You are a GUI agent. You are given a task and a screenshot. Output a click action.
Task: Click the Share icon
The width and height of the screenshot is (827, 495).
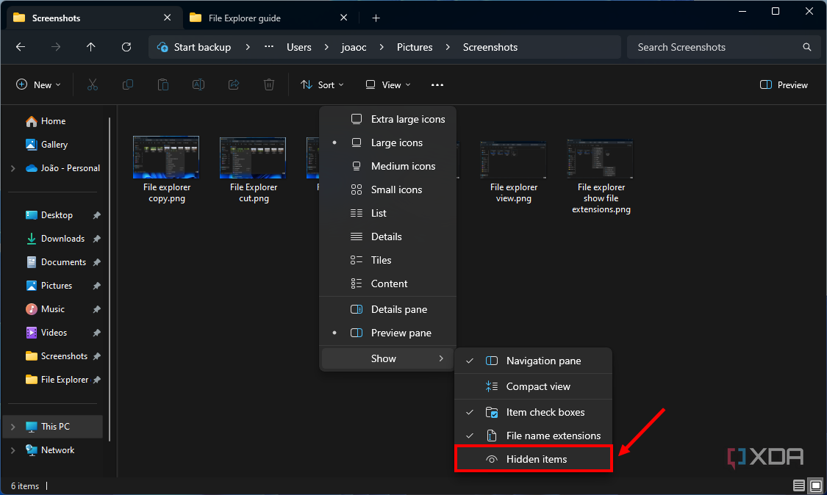tap(233, 84)
